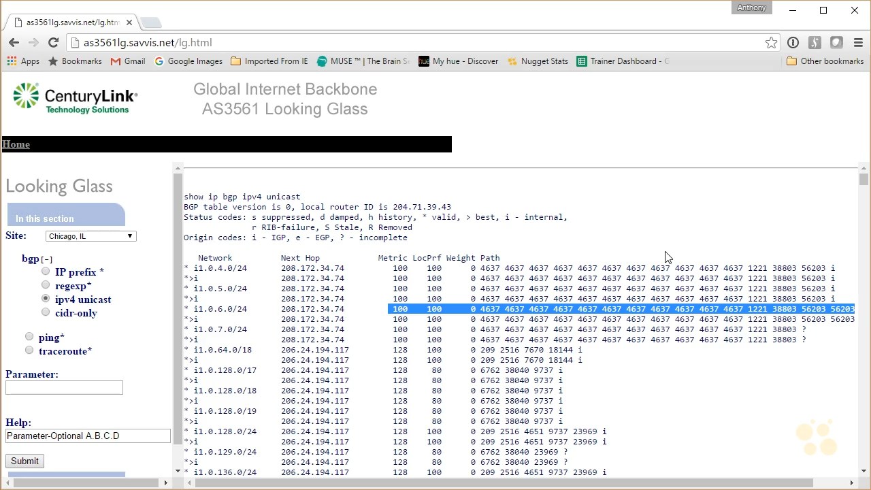Select the cidr-only radio button
Image resolution: width=871 pixels, height=490 pixels.
pyautogui.click(x=46, y=312)
